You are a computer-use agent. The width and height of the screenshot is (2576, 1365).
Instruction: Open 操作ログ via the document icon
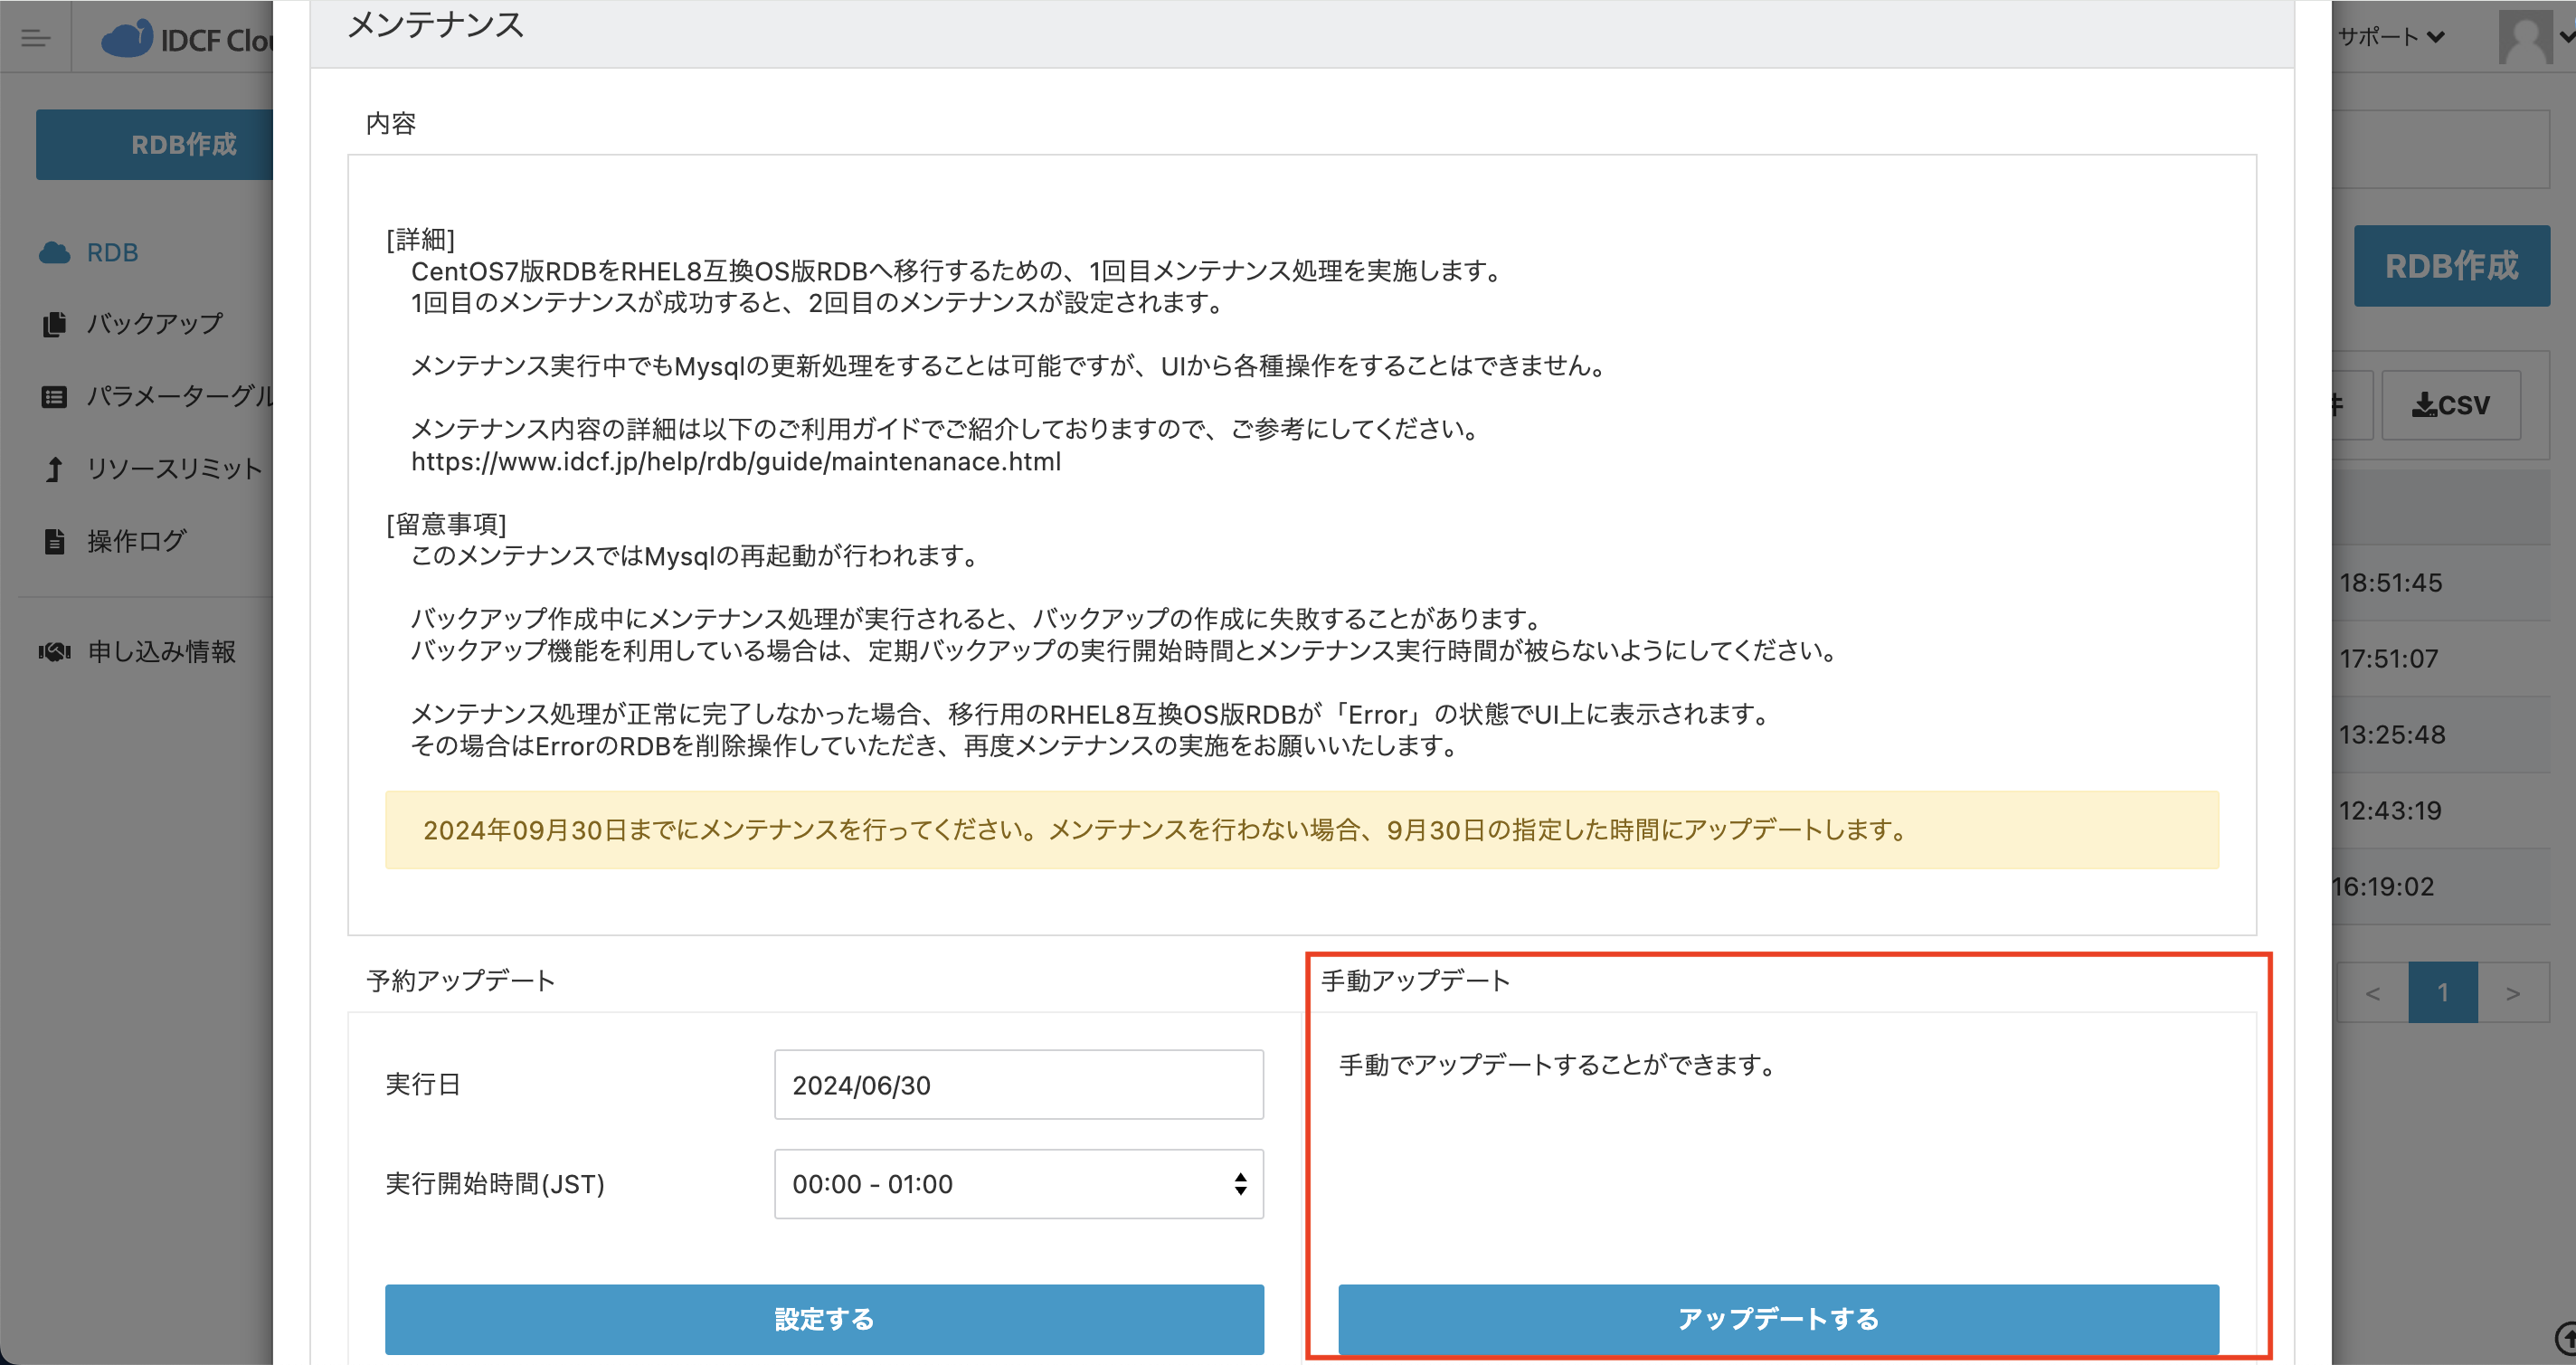point(53,540)
